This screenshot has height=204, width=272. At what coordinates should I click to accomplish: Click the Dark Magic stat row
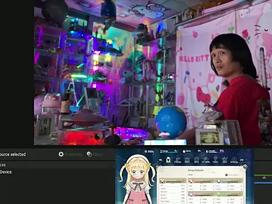173,201
